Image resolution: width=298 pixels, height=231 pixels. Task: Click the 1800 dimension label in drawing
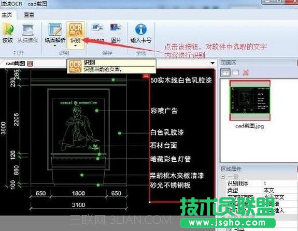click(78, 193)
